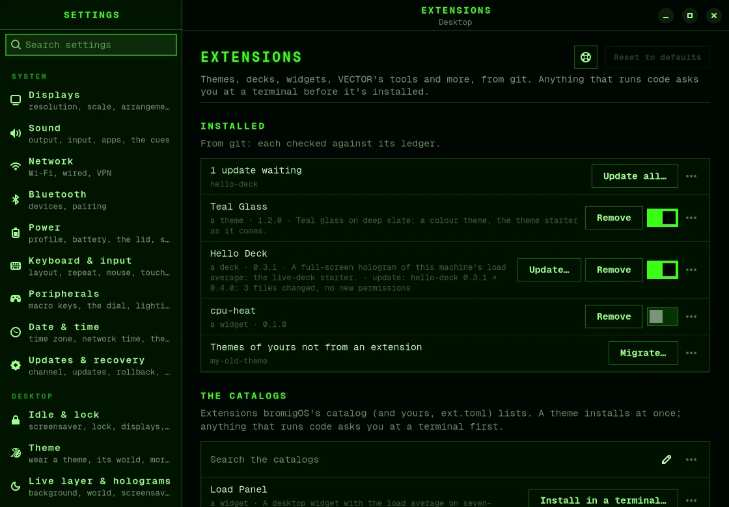Open Displays settings icon

click(16, 100)
